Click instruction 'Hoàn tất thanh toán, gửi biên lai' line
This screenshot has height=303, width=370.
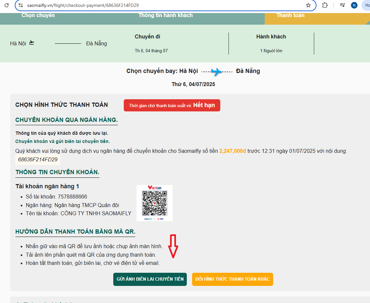pos(93,263)
